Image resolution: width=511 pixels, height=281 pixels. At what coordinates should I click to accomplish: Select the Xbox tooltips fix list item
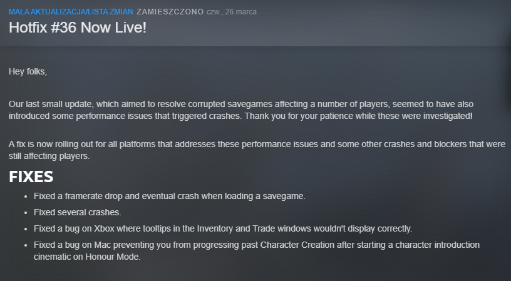click(223, 228)
